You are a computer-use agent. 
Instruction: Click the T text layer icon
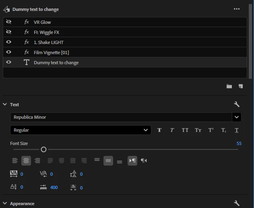pos(27,62)
